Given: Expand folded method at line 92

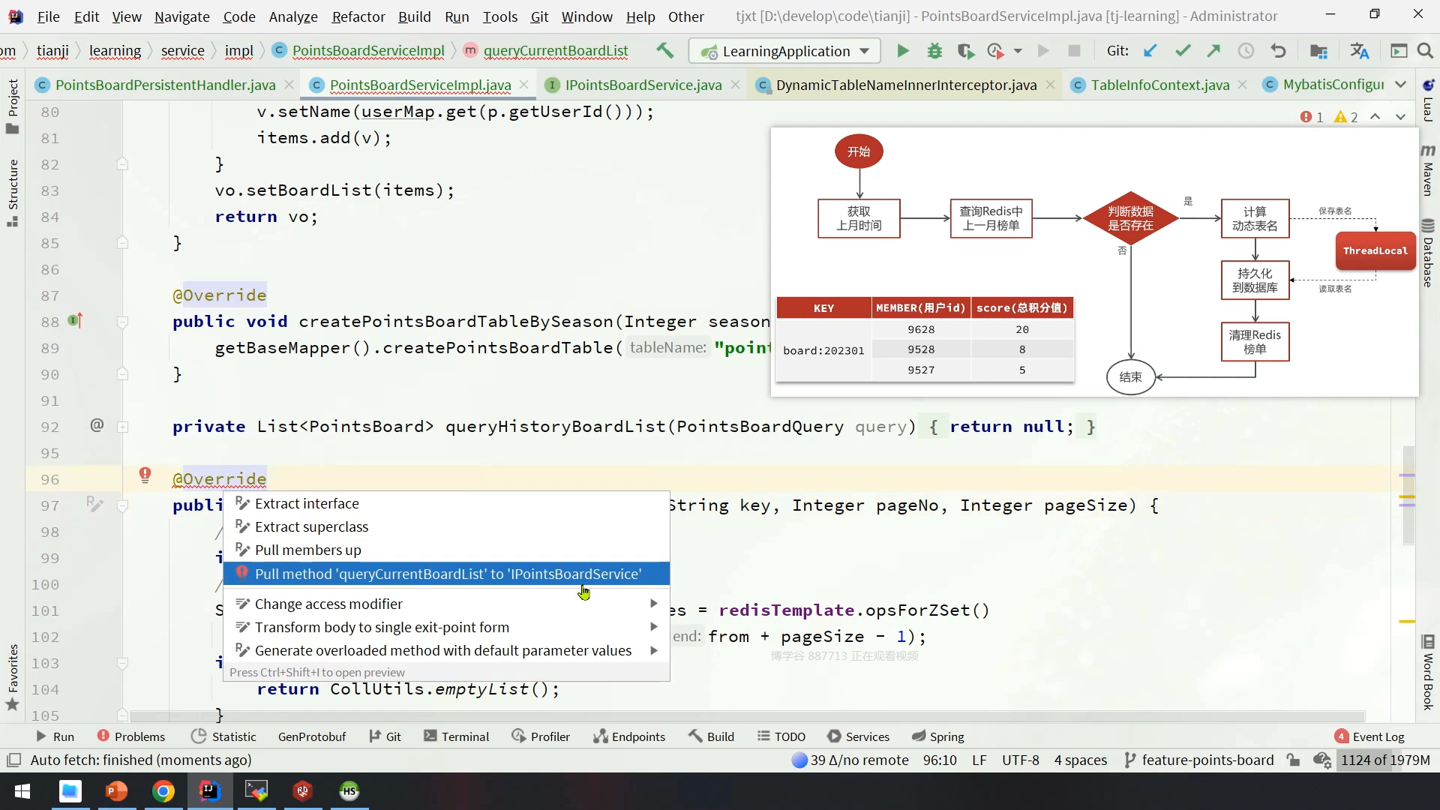Looking at the screenshot, I should coord(123,427).
